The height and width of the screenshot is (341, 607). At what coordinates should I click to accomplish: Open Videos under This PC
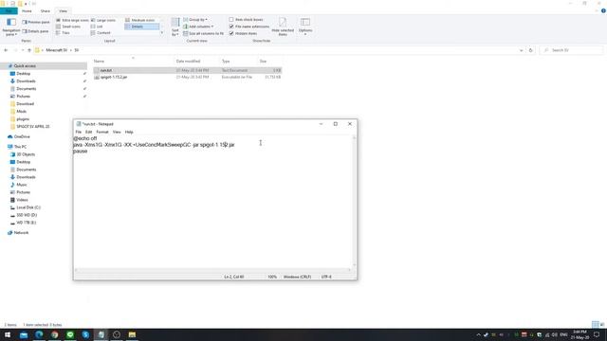[22, 200]
